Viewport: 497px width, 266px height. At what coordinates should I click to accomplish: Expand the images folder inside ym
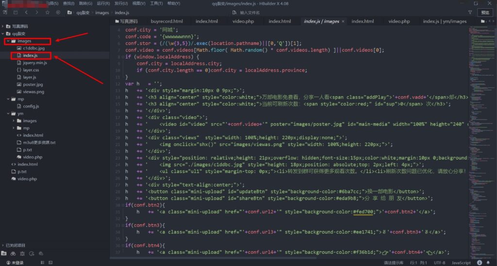pyautogui.click(x=14, y=121)
